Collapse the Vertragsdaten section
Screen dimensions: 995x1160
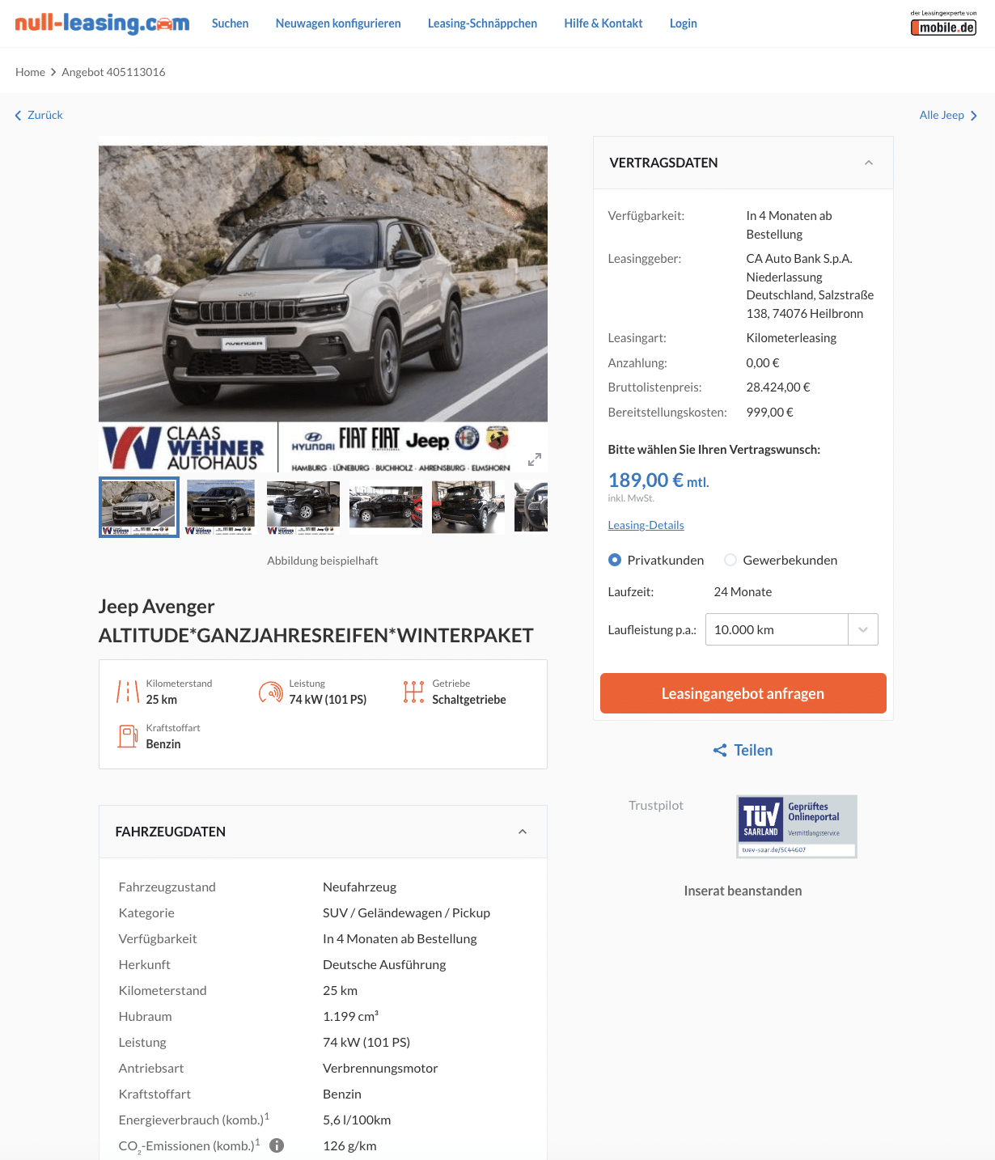coord(869,163)
